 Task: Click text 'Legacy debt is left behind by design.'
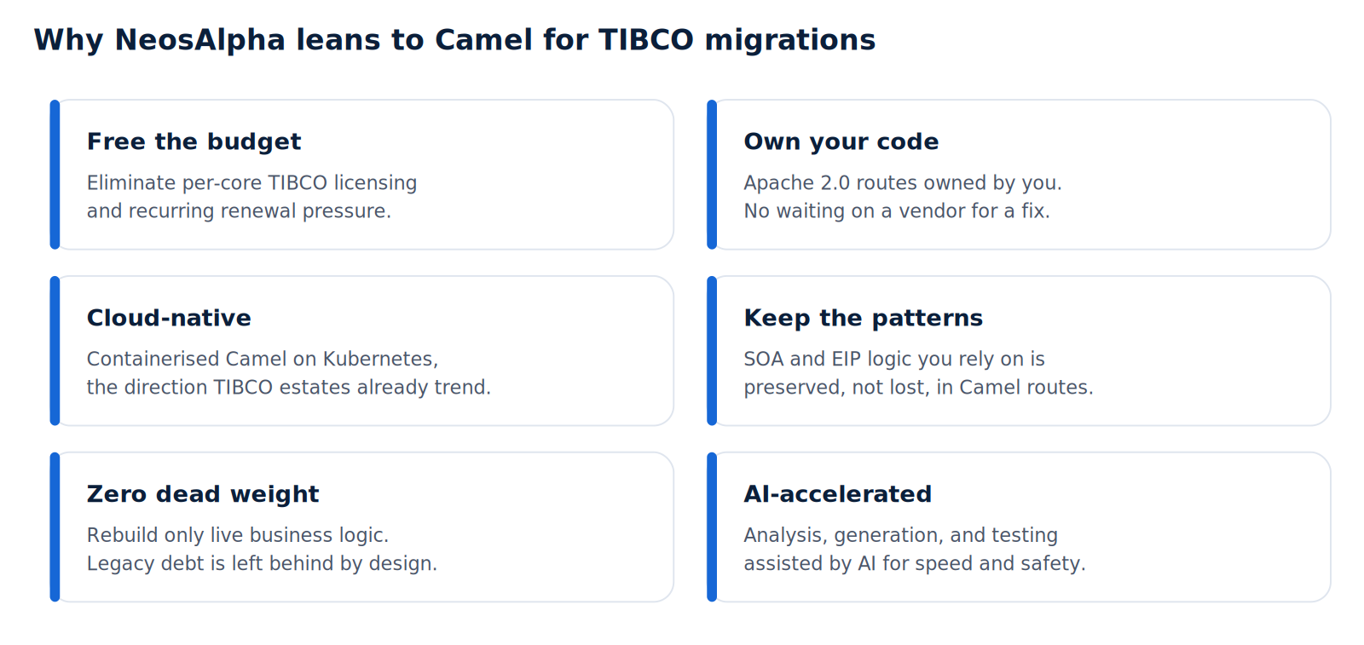click(x=262, y=564)
